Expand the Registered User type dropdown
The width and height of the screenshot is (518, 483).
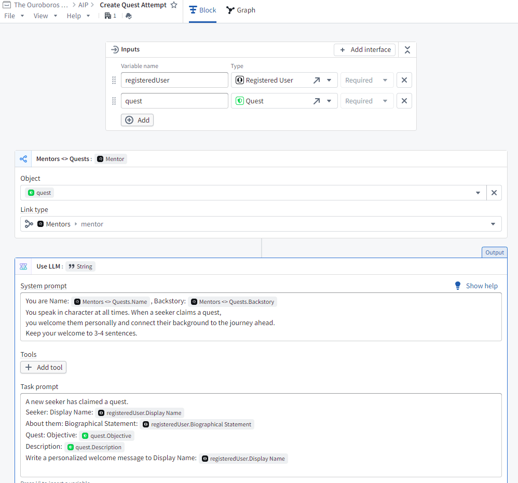(329, 81)
